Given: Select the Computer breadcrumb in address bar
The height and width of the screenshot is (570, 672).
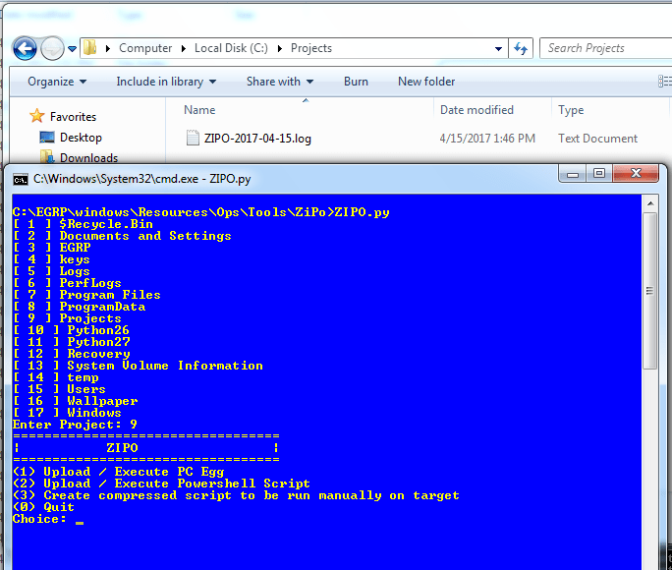Looking at the screenshot, I should point(144,48).
